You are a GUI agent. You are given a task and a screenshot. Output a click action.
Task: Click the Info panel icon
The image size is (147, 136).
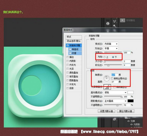[x=108, y=24]
